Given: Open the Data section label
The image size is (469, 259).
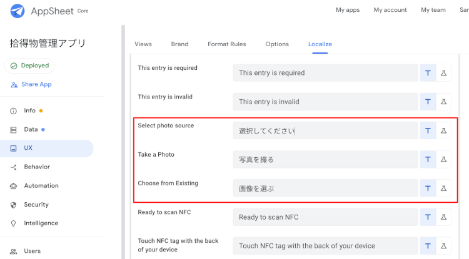Looking at the screenshot, I should [x=31, y=129].
